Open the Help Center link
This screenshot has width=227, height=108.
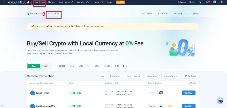pyautogui.click(x=146, y=14)
